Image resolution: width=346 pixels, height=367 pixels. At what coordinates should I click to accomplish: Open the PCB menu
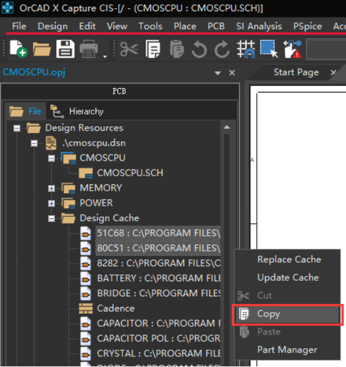pyautogui.click(x=216, y=26)
